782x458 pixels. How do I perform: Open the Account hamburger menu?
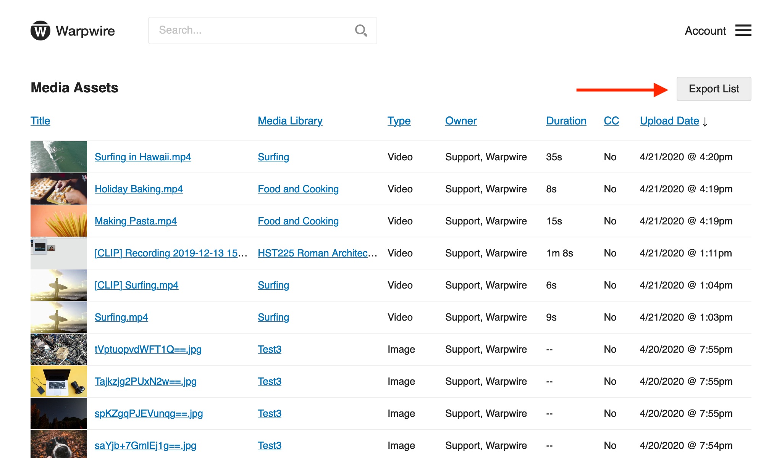coord(743,31)
